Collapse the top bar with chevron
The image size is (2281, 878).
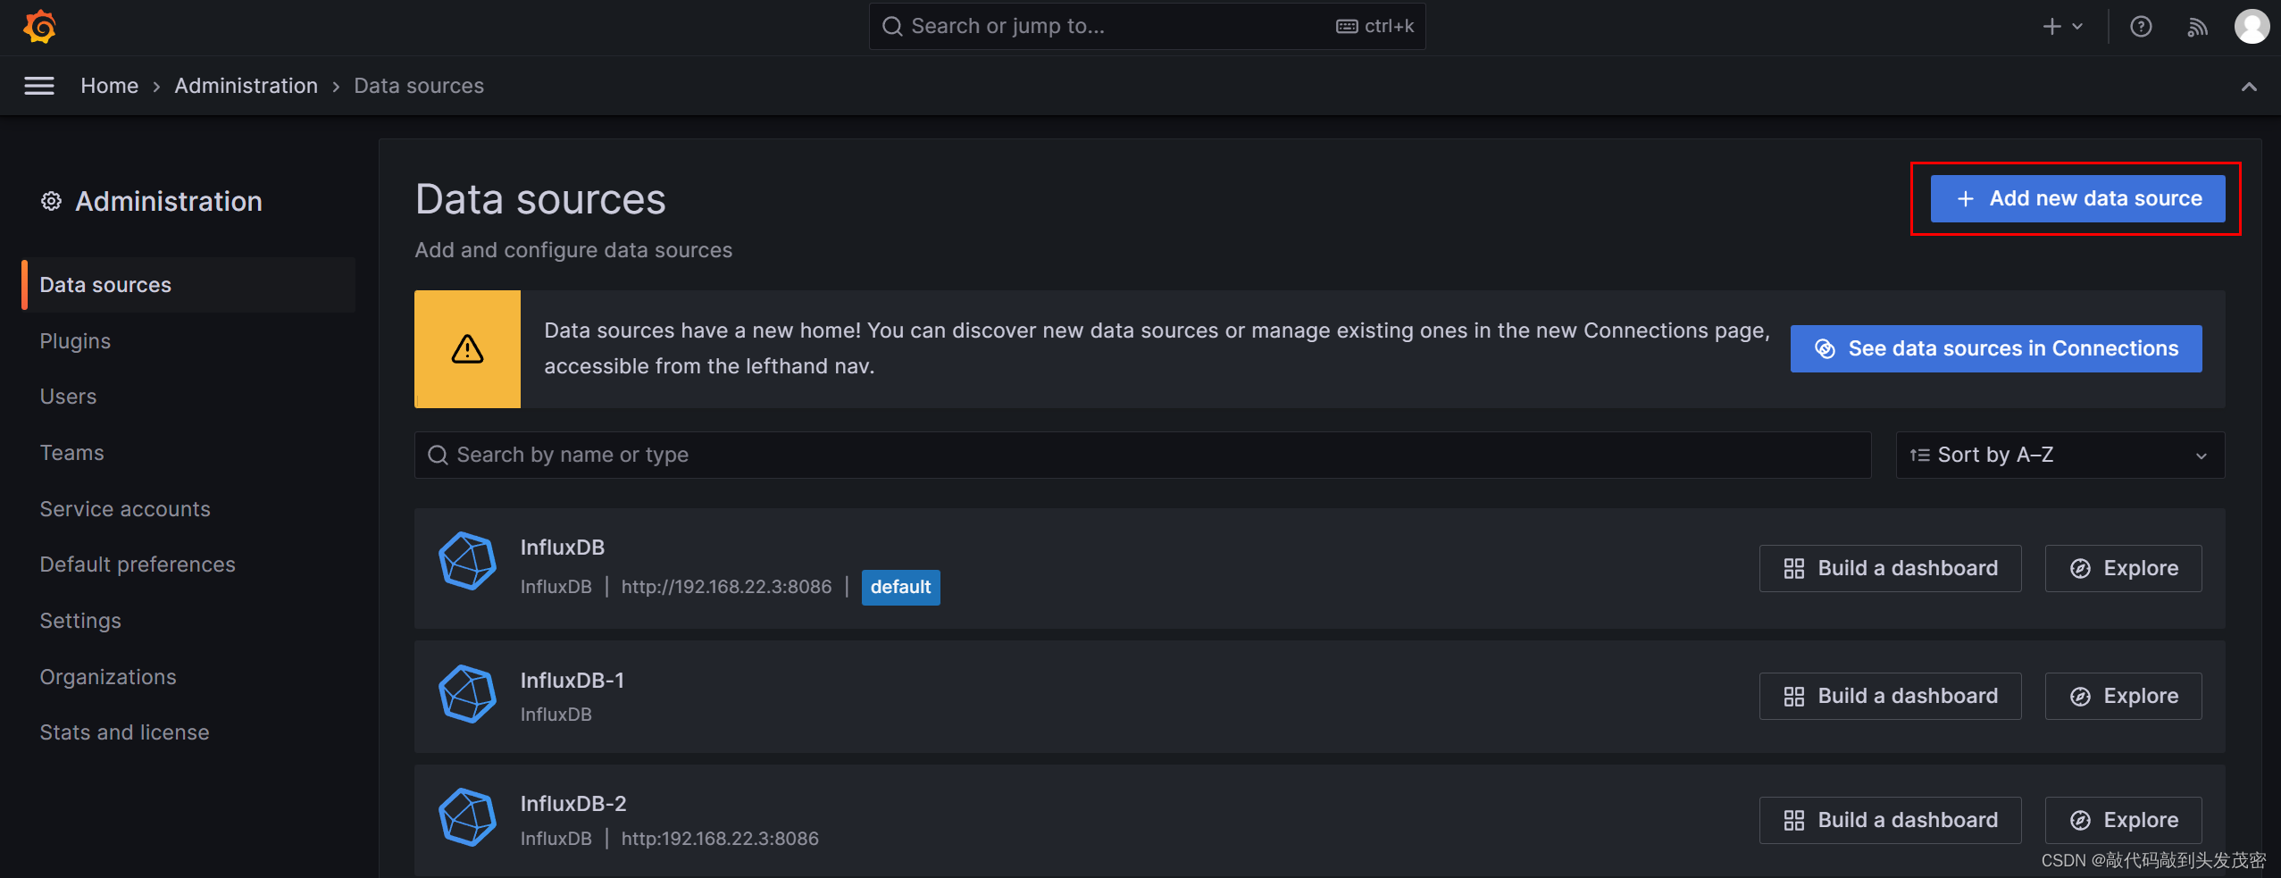pos(2249,87)
